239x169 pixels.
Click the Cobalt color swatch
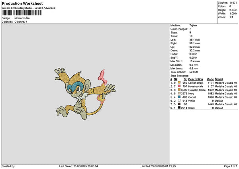click(x=179, y=97)
